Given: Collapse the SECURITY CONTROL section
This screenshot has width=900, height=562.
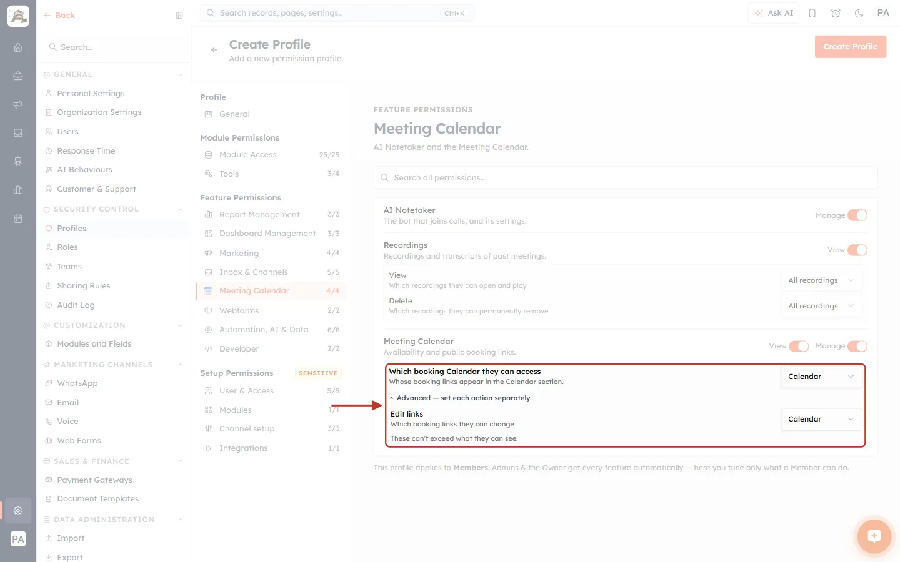Looking at the screenshot, I should click(x=181, y=210).
